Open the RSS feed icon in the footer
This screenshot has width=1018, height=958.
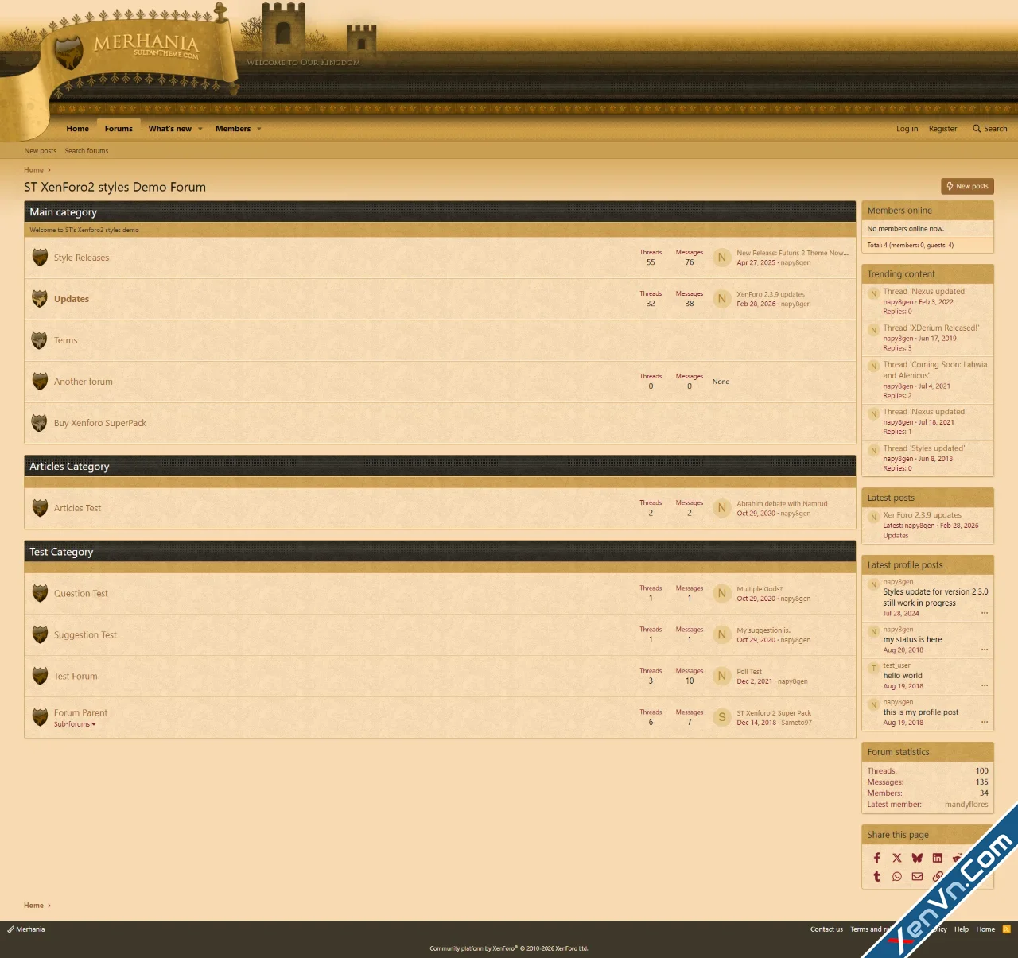pyautogui.click(x=1005, y=929)
